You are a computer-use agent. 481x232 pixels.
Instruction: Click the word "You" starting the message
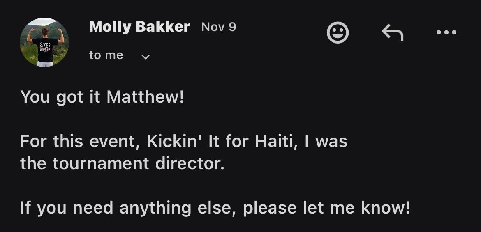[35, 97]
